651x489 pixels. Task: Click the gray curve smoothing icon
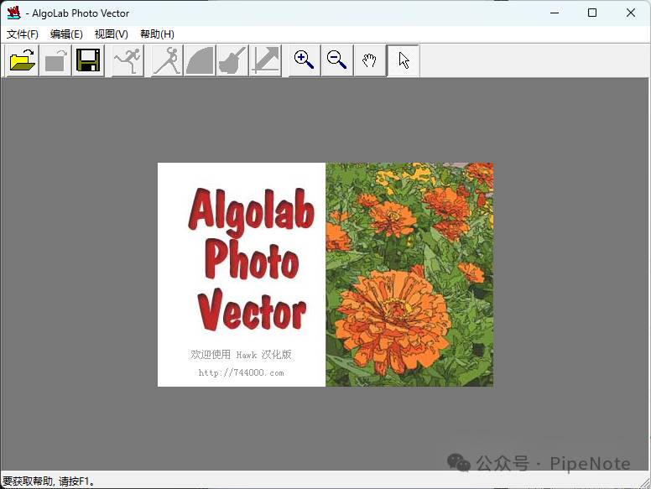(x=201, y=60)
